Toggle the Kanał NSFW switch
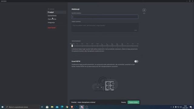The width and height of the screenshot is (194, 109). tap(136, 61)
